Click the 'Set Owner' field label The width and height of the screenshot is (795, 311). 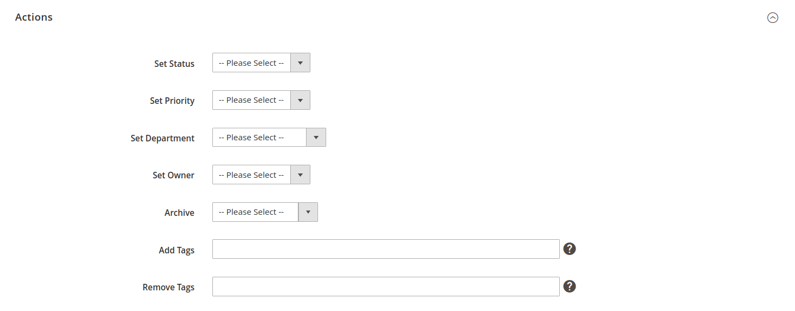point(173,176)
